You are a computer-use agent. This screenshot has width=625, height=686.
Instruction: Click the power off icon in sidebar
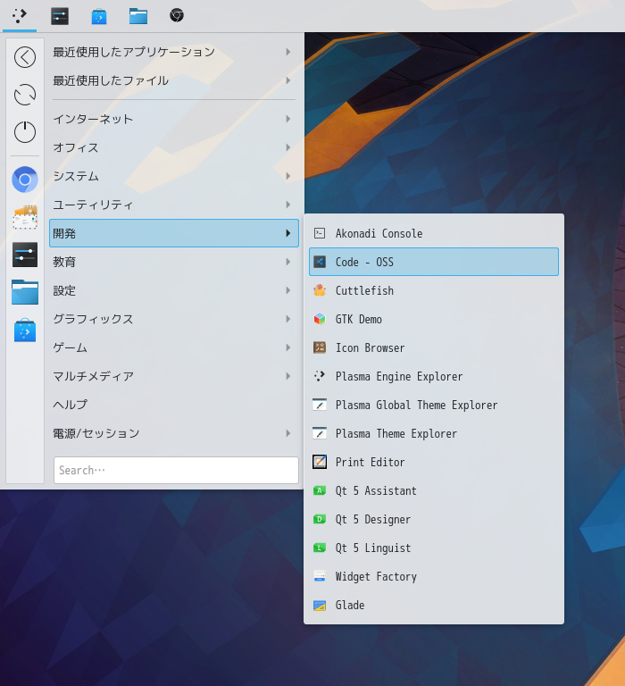[x=25, y=131]
